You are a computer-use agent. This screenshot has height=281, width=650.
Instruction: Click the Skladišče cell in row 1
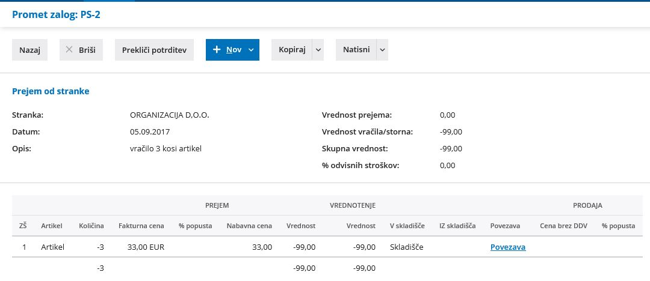407,247
